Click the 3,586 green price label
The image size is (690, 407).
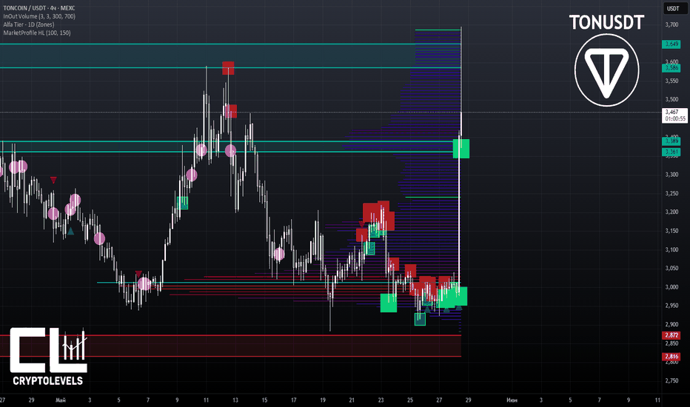[671, 68]
